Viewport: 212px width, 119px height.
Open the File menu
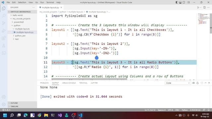(x=8, y=2)
